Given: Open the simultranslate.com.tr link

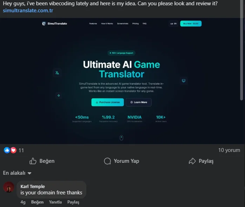Looking at the screenshot, I should point(28,11).
